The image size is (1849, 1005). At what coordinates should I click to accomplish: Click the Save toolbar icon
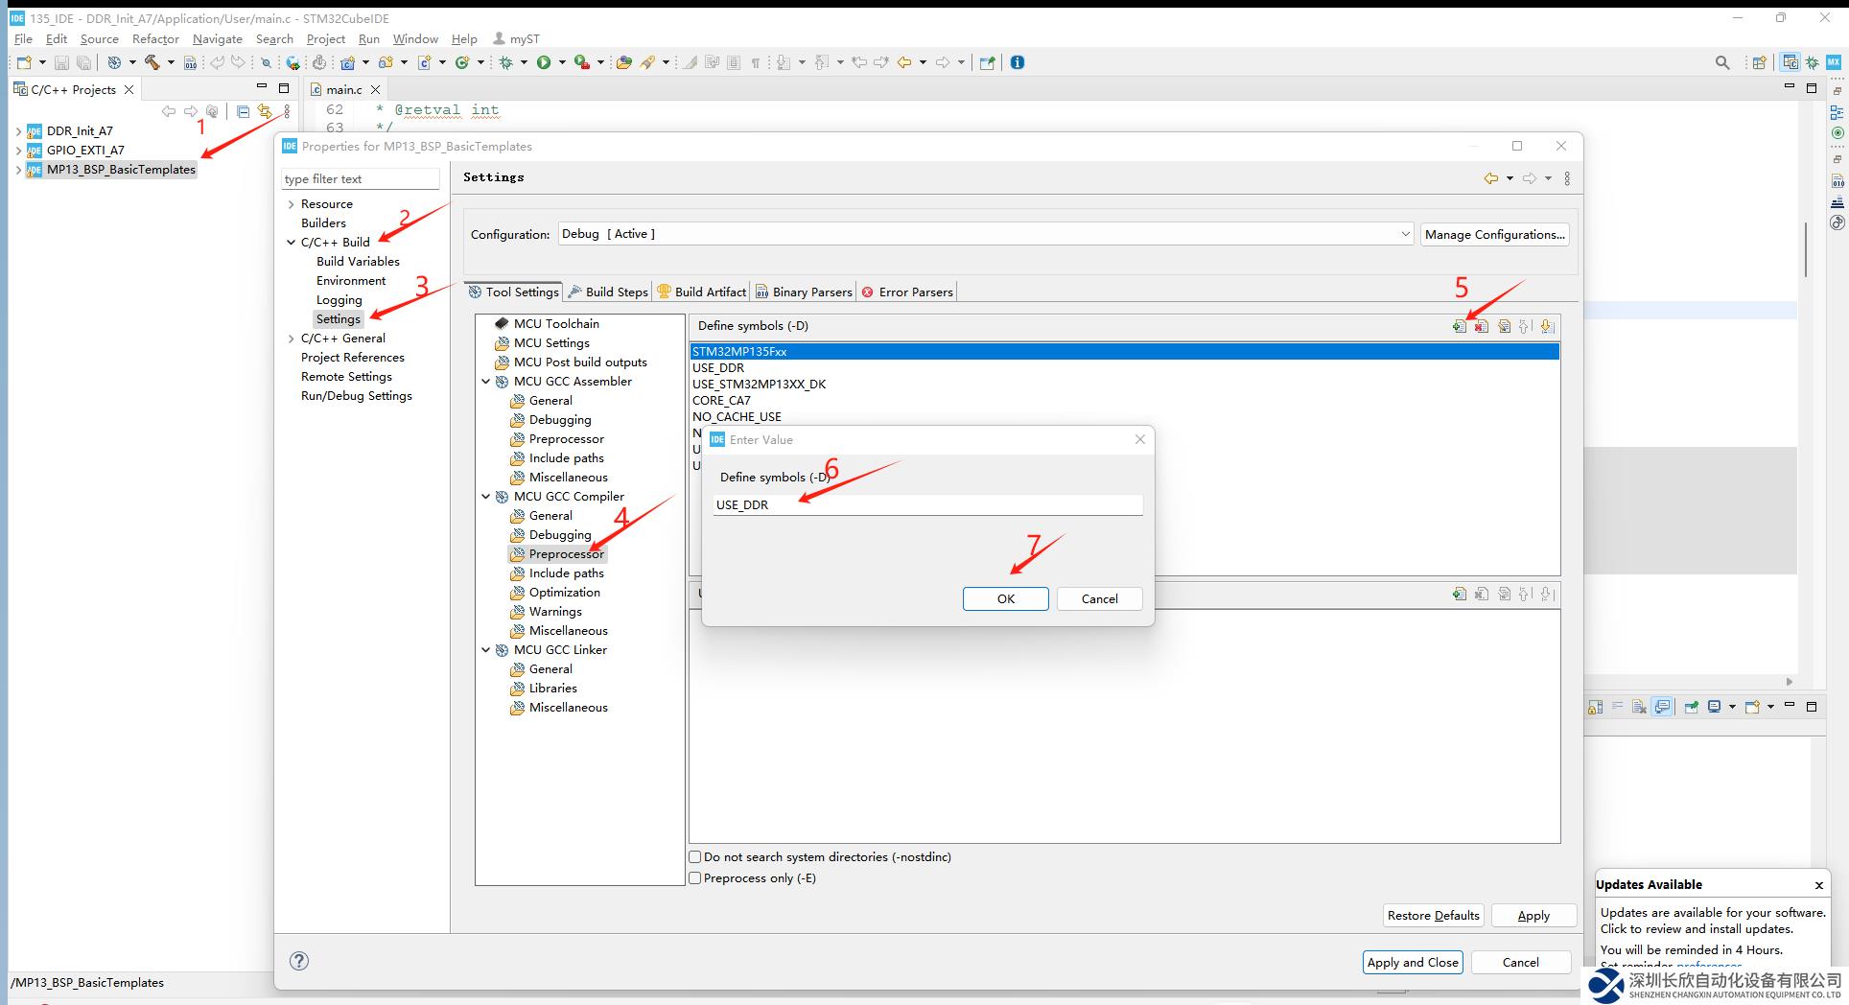coord(61,62)
